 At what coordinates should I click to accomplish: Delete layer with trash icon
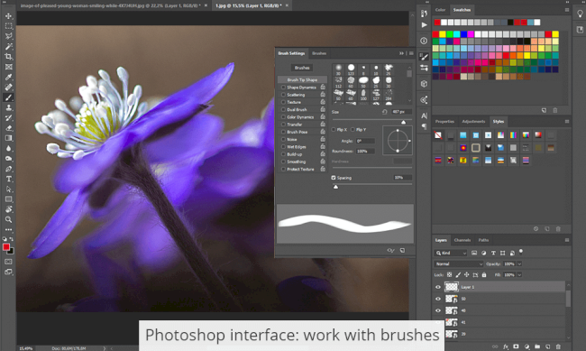click(x=558, y=346)
